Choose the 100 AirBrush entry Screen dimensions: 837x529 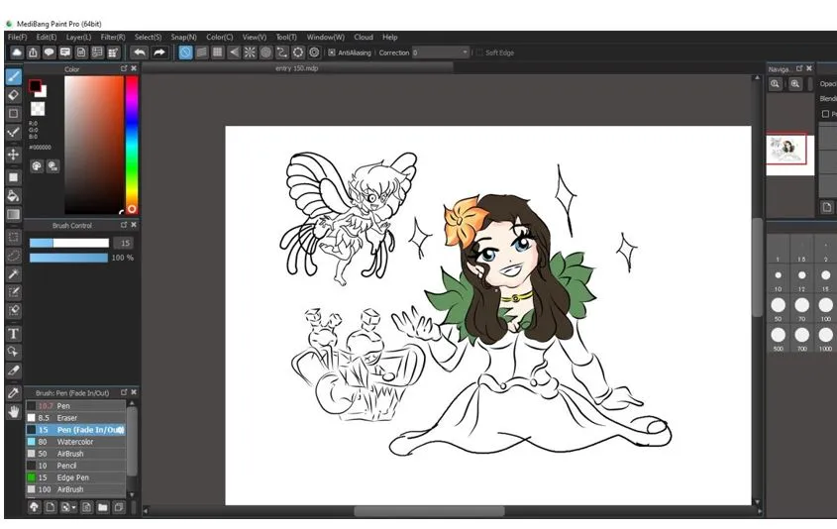[76, 489]
